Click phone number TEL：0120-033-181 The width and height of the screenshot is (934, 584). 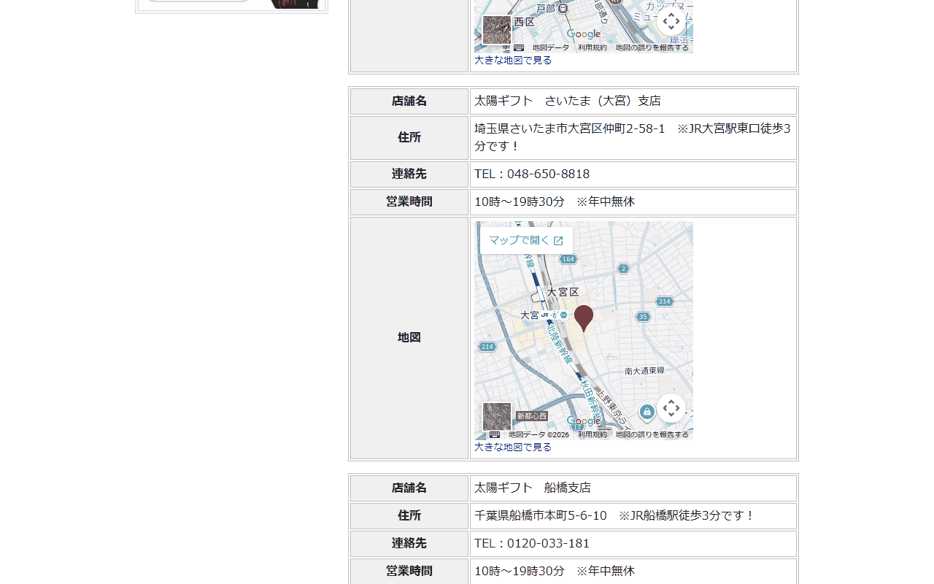pyautogui.click(x=532, y=543)
